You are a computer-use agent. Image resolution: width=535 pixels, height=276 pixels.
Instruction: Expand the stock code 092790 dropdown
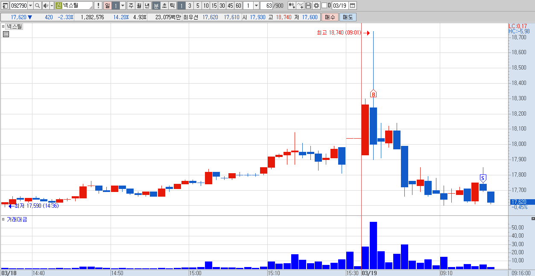pyautogui.click(x=30, y=6)
